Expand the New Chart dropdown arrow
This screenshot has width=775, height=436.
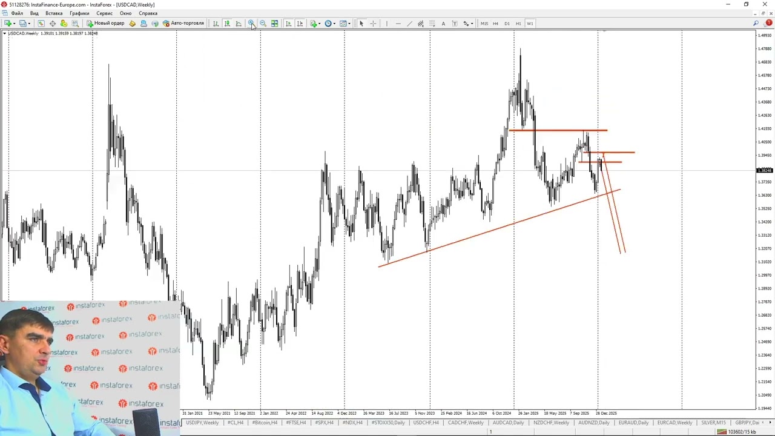tap(15, 24)
